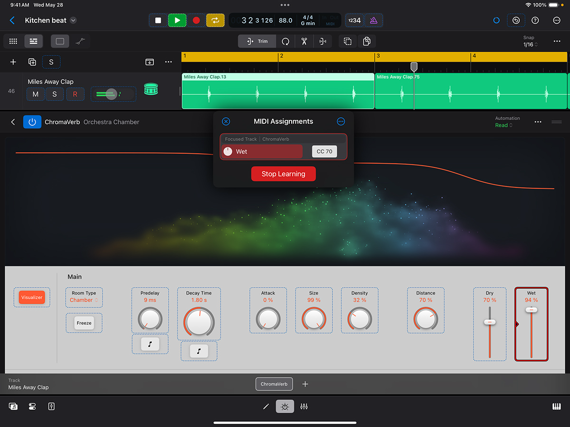The height and width of the screenshot is (427, 570).
Task: Record-enable the Miles Away Clap track
Action: pos(75,94)
